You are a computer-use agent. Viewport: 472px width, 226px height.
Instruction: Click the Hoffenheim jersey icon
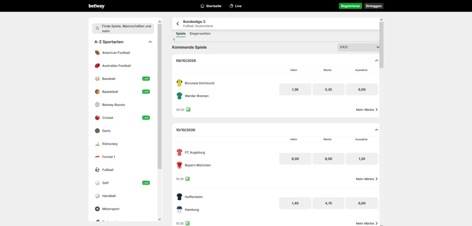click(x=179, y=197)
